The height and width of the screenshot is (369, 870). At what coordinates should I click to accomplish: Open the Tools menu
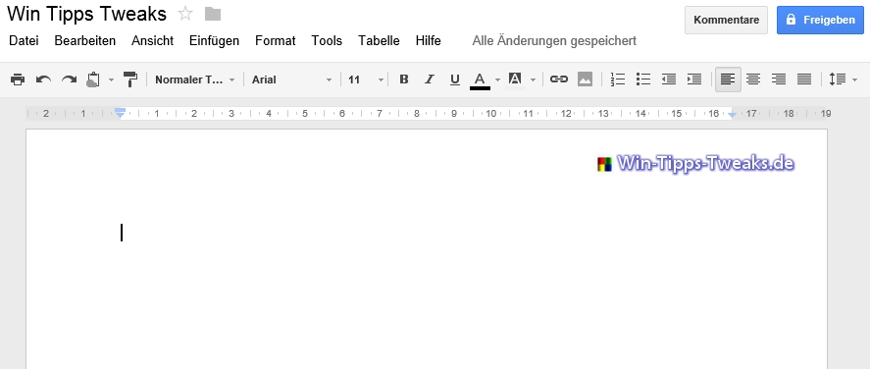[327, 40]
